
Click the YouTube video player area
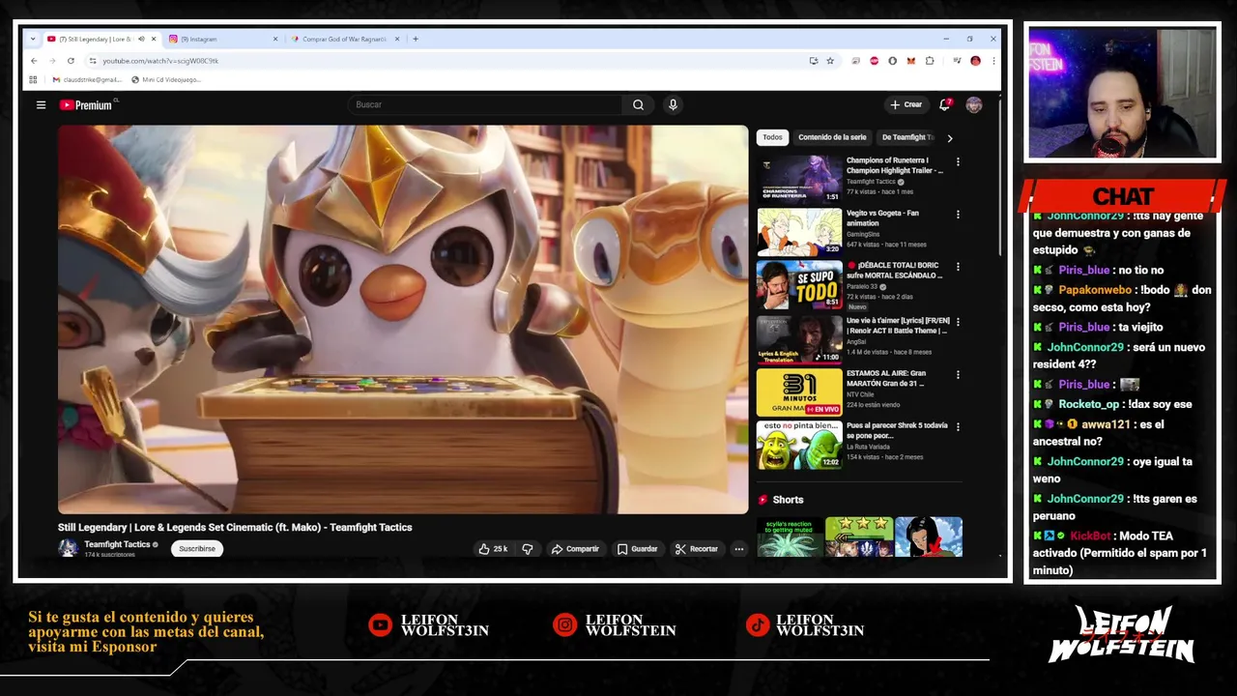click(403, 319)
